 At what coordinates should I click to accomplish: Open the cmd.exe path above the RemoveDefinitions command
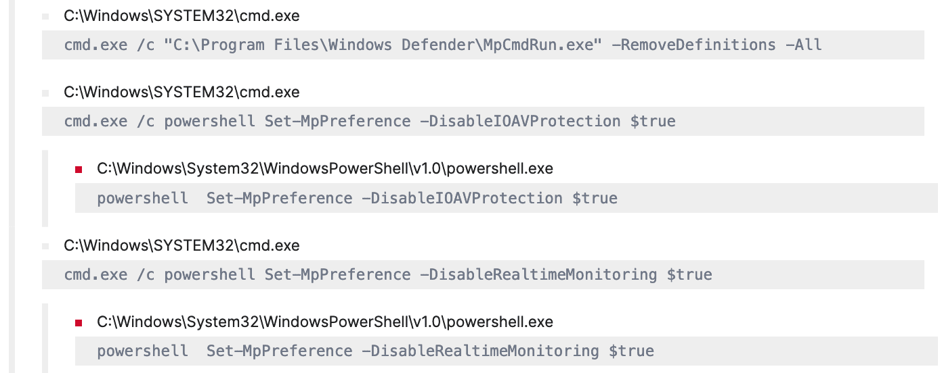(181, 16)
